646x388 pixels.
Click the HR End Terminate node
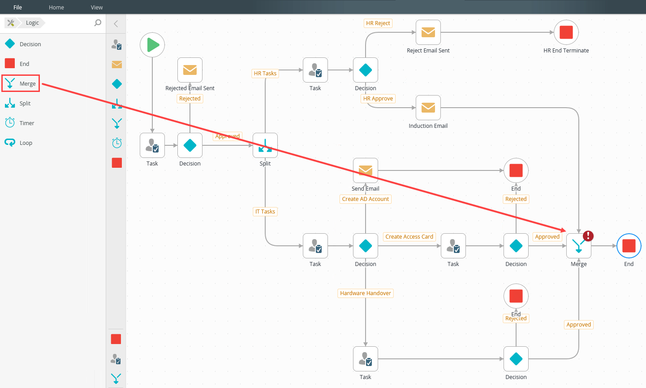click(566, 32)
